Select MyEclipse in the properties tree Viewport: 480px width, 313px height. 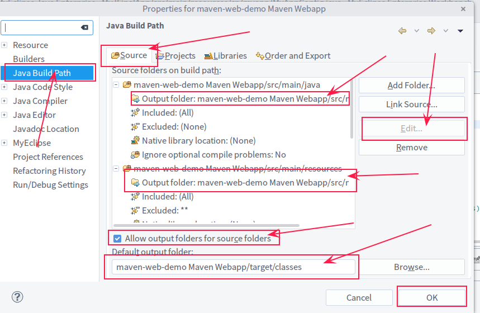click(x=32, y=143)
